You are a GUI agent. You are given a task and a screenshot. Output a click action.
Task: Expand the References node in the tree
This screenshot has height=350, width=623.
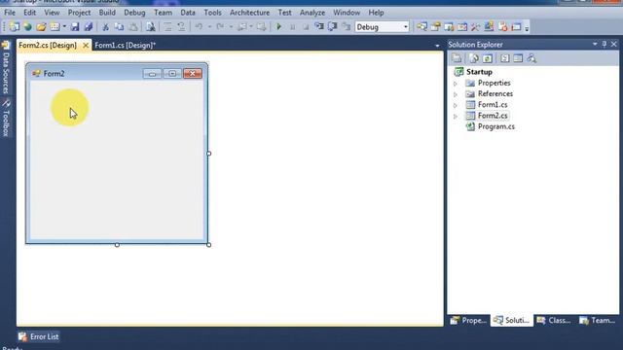(x=456, y=94)
